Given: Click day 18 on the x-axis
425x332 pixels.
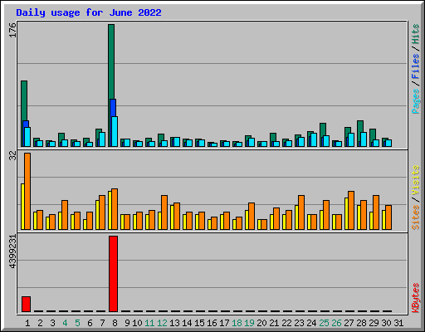Looking at the screenshot, I should (x=237, y=323).
